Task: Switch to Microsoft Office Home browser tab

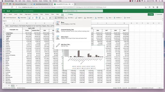Action: pyautogui.click(x=22, y=4)
